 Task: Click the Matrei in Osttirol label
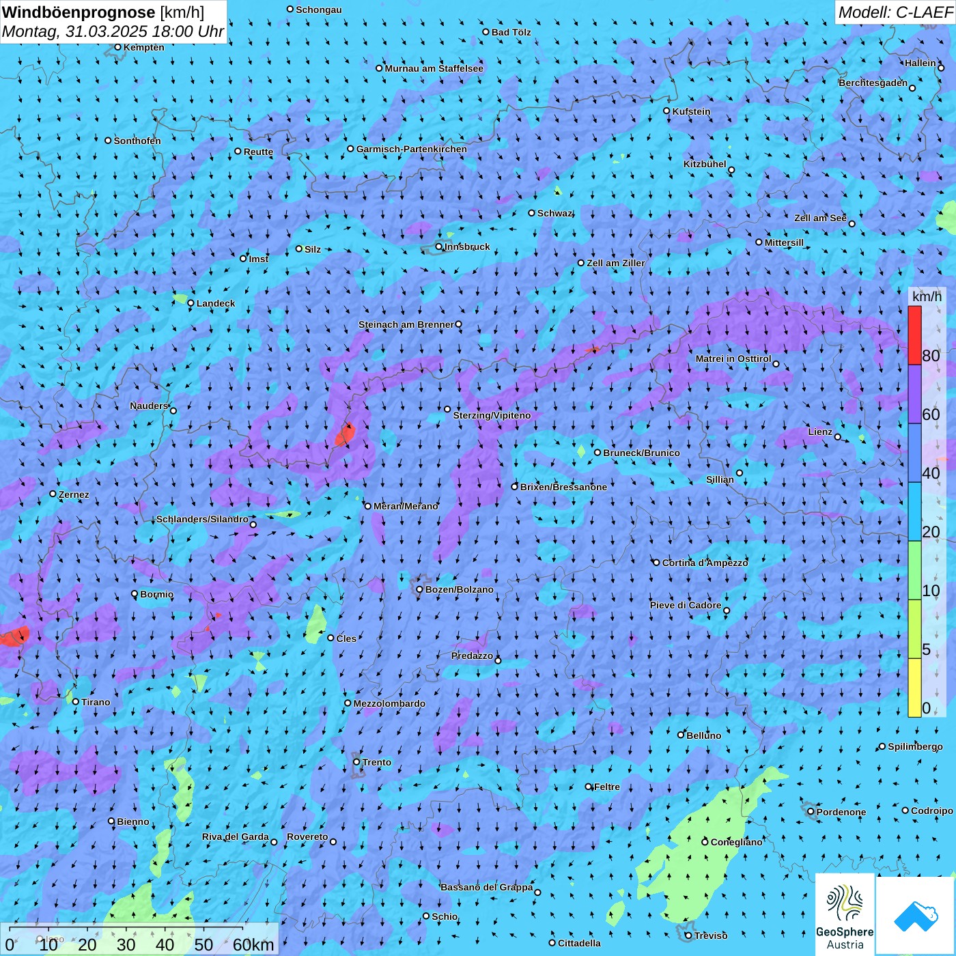click(x=733, y=358)
